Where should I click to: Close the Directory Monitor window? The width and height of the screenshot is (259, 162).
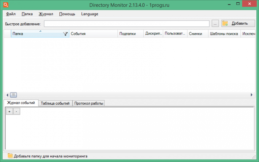250,4
